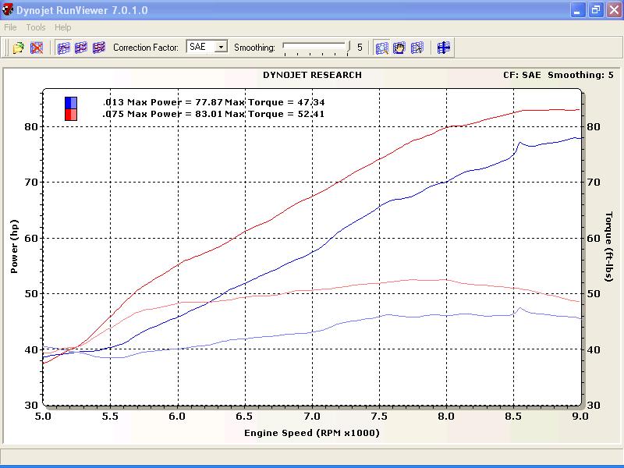Minimize the RunViewer window
Viewport: 624px width, 468px height.
pos(578,9)
